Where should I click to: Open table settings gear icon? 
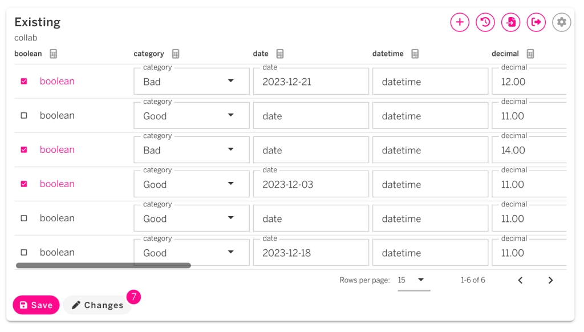click(x=562, y=22)
